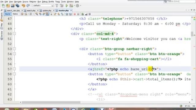Collapse the code fold at line 58

[14, 74]
